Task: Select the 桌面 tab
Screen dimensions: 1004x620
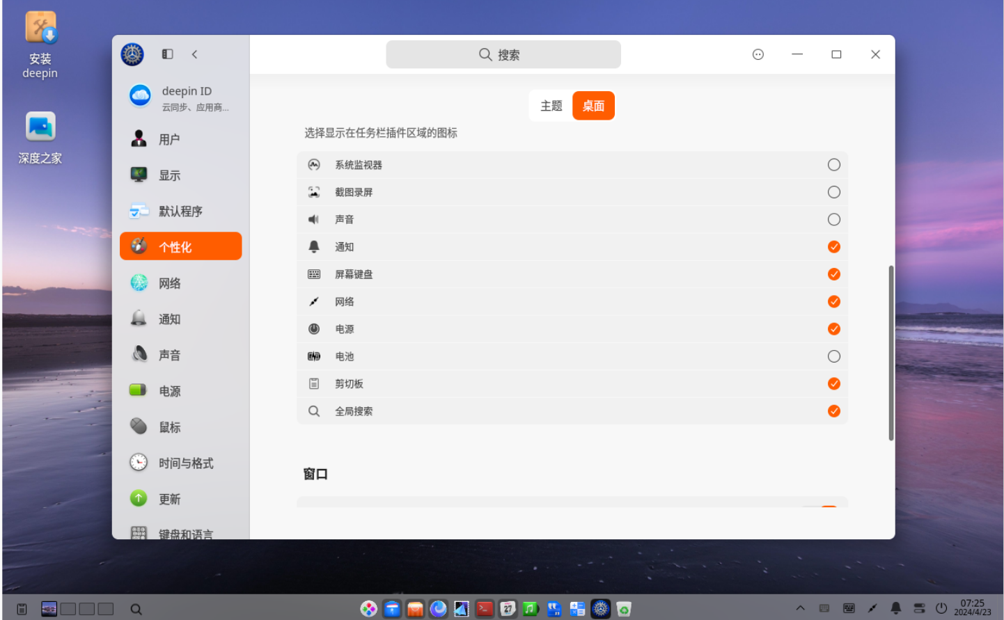Action: 593,105
